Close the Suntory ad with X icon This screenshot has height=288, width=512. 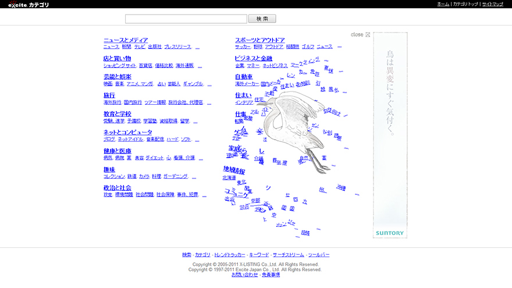pyautogui.click(x=368, y=34)
